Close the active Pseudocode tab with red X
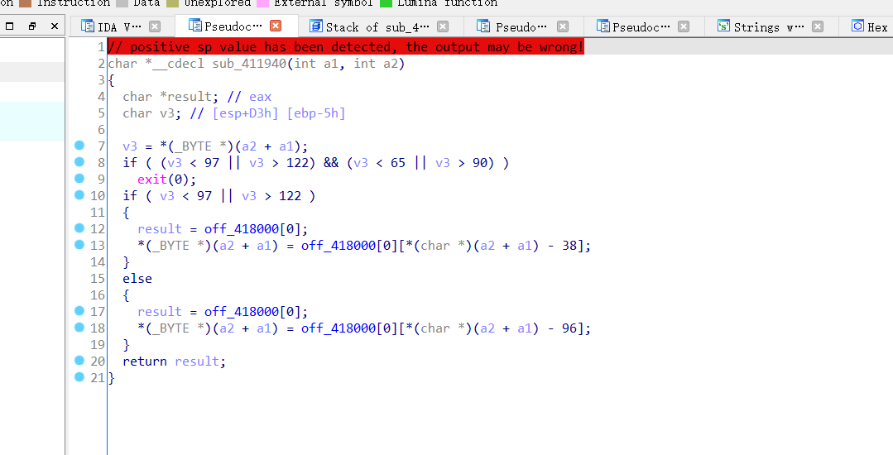Screen dimensions: 893x455 (x=276, y=26)
